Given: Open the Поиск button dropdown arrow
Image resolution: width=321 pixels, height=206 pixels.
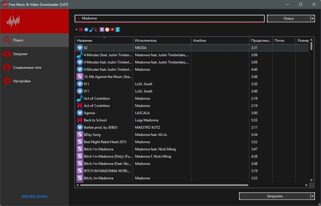Looking at the screenshot, I should pyautogui.click(x=312, y=19).
